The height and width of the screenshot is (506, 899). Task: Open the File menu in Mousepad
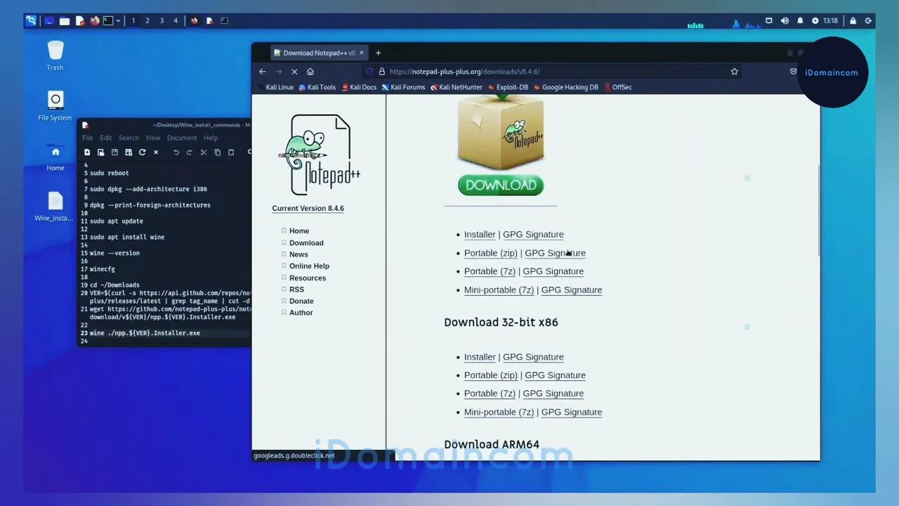coord(87,138)
